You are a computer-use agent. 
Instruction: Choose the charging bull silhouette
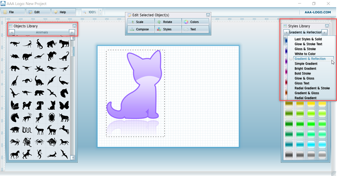pos(52,142)
